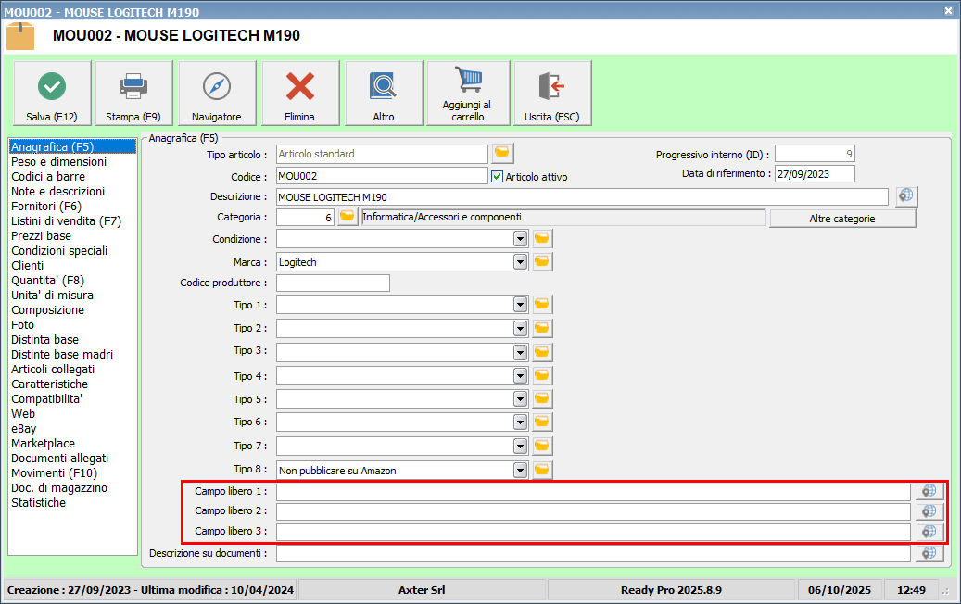
Task: Open Listini di vendita (F7) section
Action: click(66, 221)
